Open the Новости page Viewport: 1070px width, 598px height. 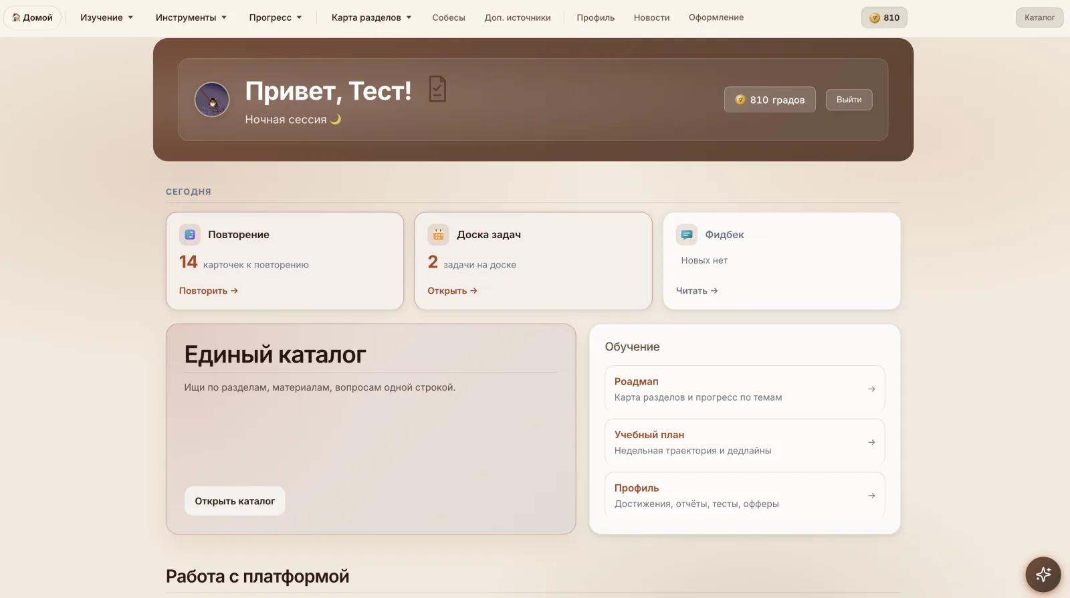pyautogui.click(x=652, y=17)
